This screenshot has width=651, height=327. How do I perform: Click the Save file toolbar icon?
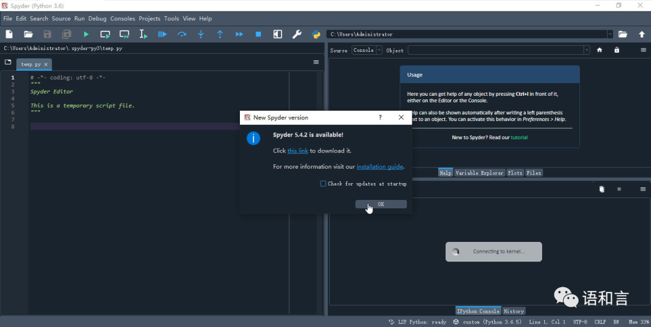[x=48, y=34]
